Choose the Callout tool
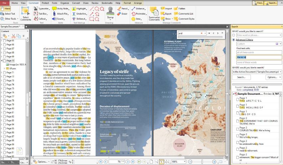283x165 pixels. point(41,19)
